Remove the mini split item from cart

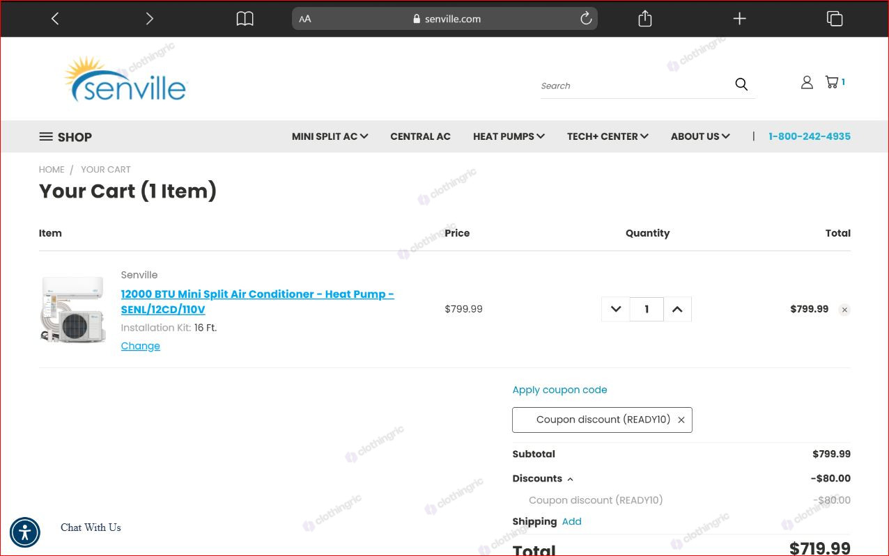click(844, 310)
